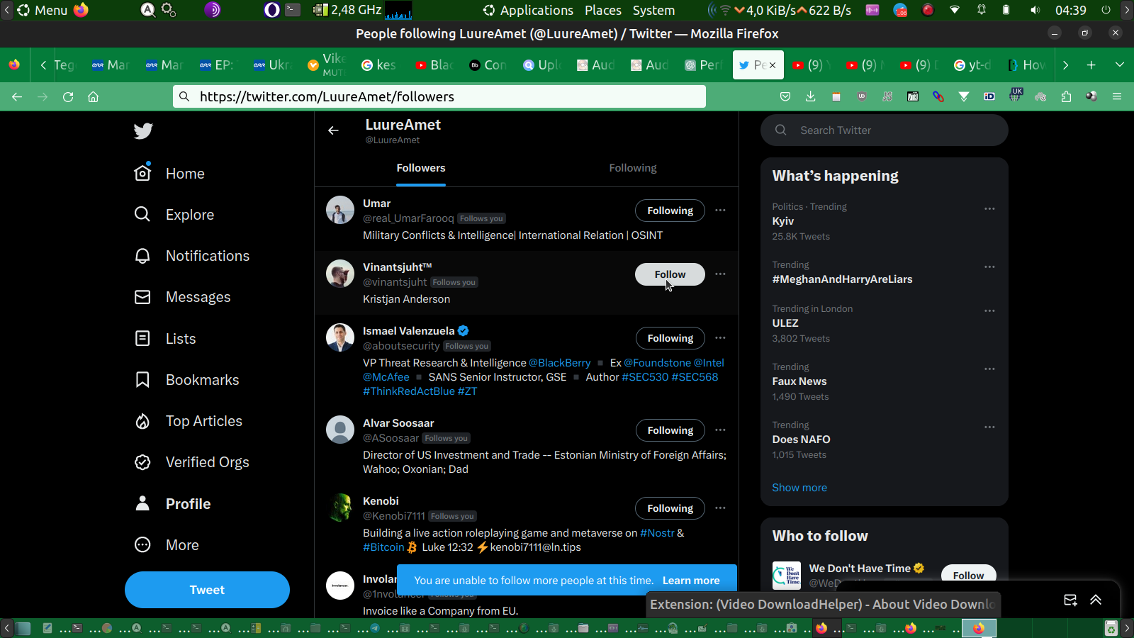
Task: Save page to Pocket
Action: click(785, 96)
